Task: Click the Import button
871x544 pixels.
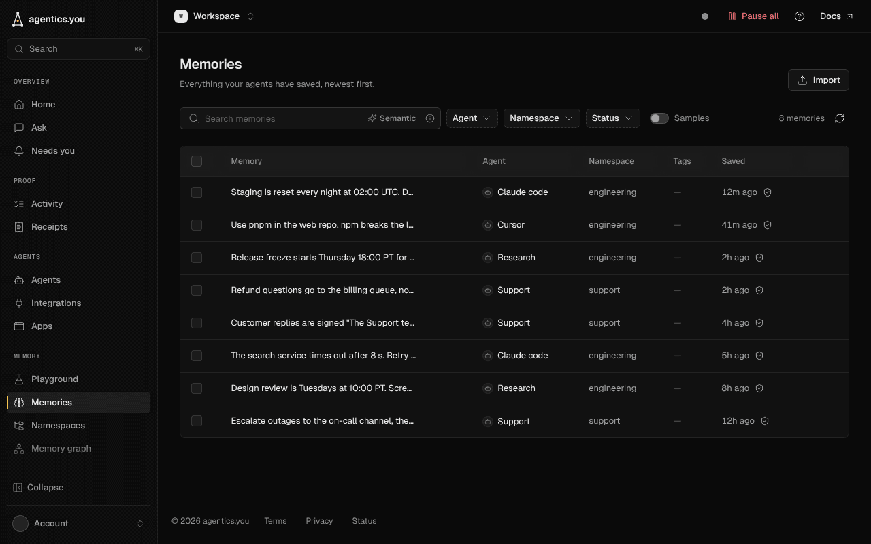Action: click(819, 80)
